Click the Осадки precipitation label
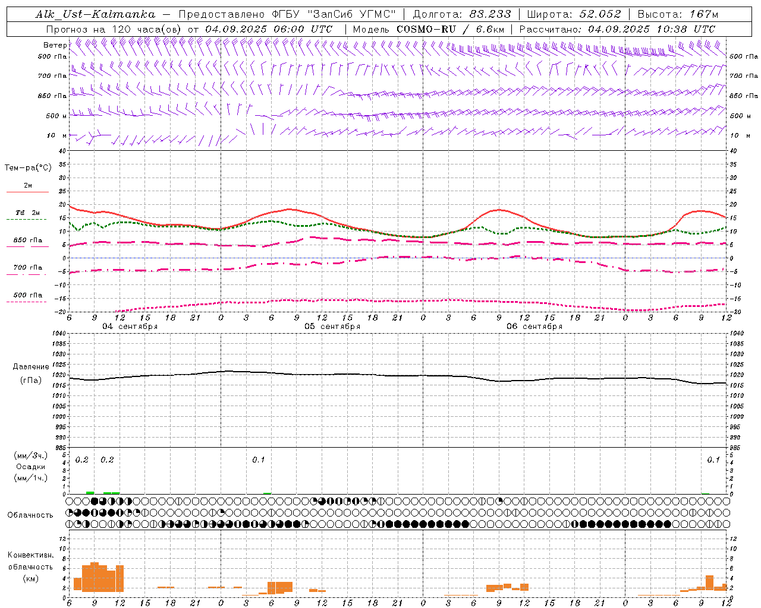This screenshot has height=608, width=761. coord(30,467)
